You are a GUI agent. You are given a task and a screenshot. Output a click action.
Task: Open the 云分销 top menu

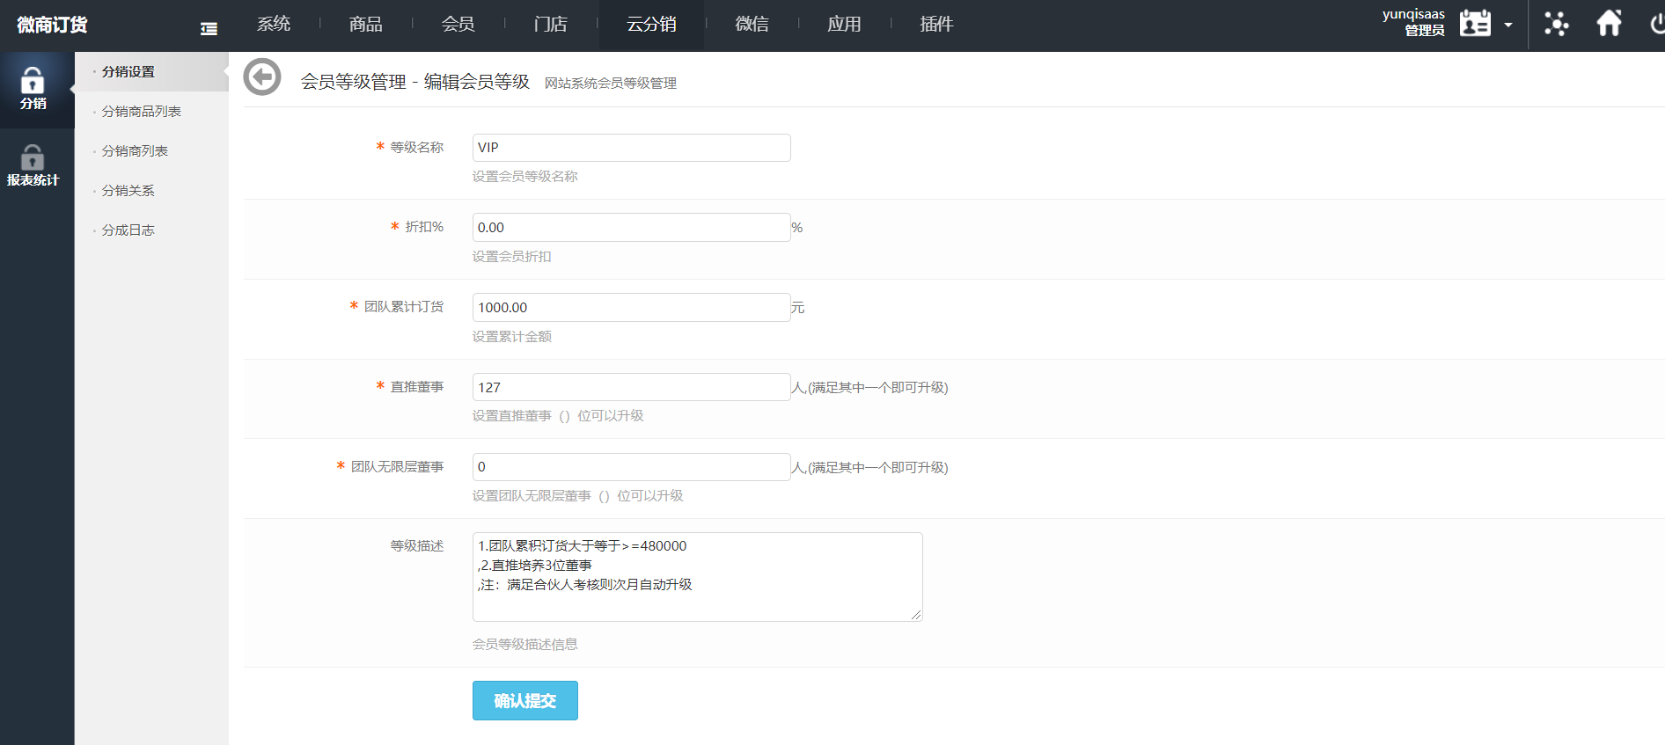tap(651, 25)
